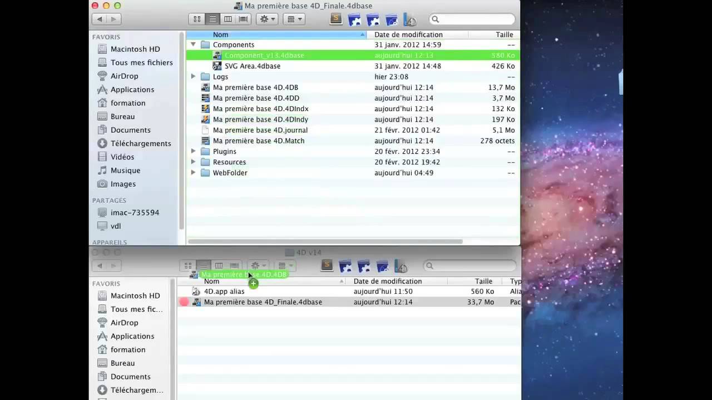Open Tous mes fichiers in upper sidebar

[141, 62]
